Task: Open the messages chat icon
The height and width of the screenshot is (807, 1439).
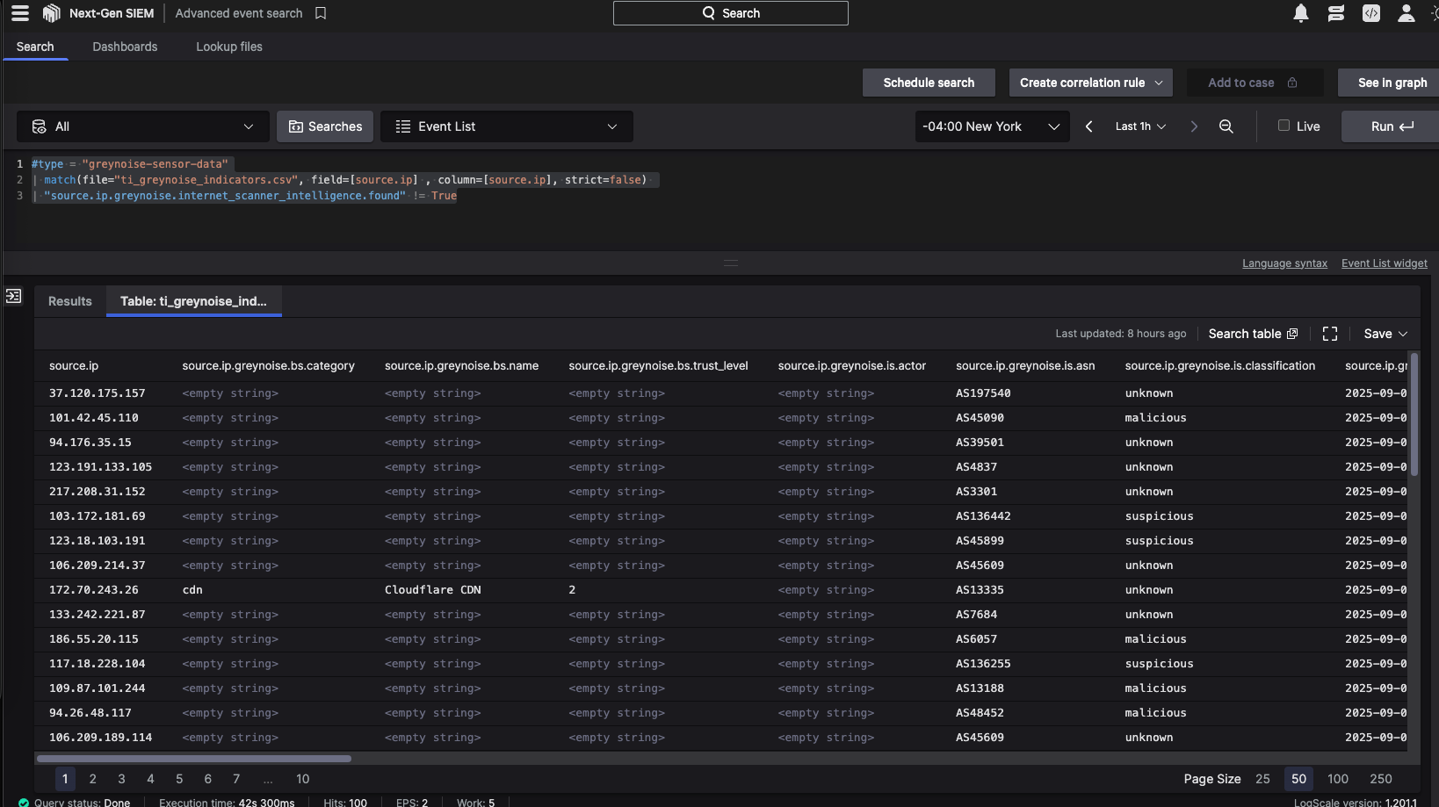Action: click(1336, 13)
